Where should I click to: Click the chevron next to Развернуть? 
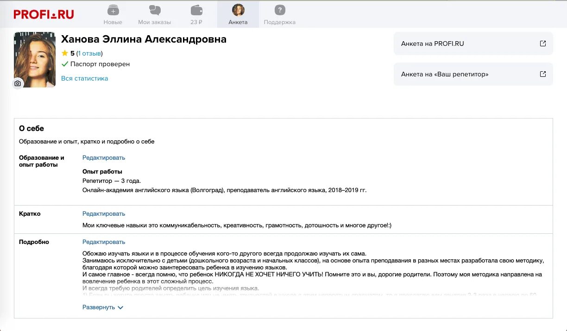(120, 307)
